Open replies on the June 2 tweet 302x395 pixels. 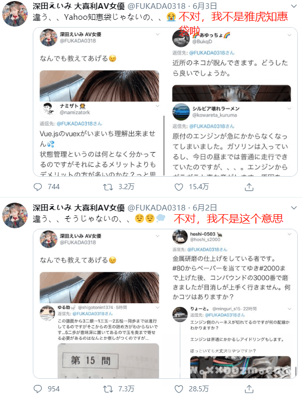coord(37,389)
